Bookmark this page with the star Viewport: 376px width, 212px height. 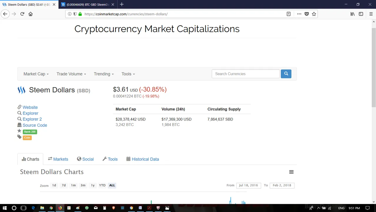314,14
